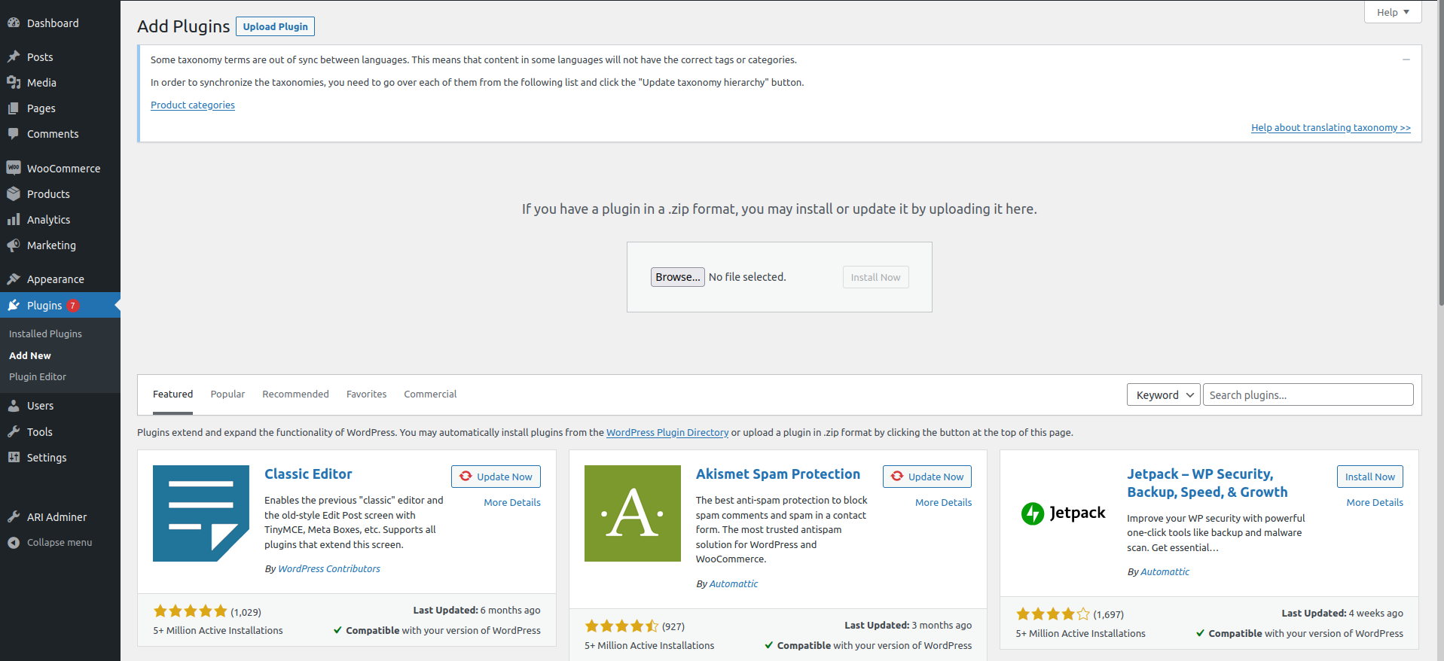Update the Akismet Spam Protection plugin
Screen dimensions: 1444x661
click(927, 477)
